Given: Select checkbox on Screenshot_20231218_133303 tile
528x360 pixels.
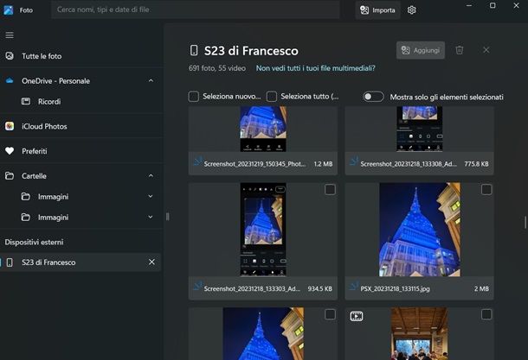Looking at the screenshot, I should [x=330, y=190].
